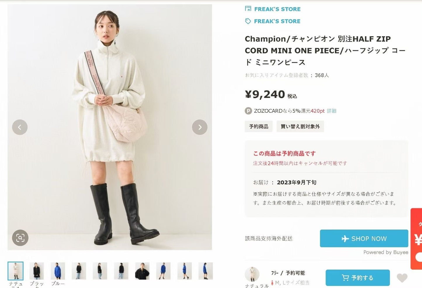Show next product image

(x=200, y=127)
